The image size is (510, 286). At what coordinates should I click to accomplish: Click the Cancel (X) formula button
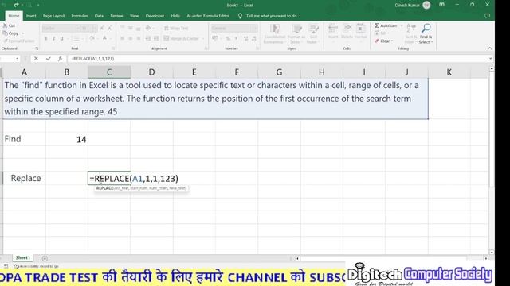[x=36, y=58]
